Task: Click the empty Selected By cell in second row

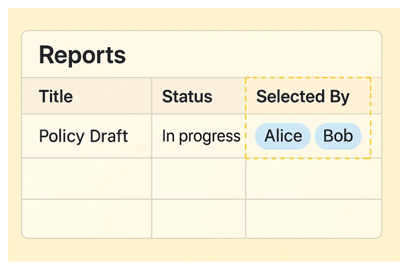Action: point(313,179)
